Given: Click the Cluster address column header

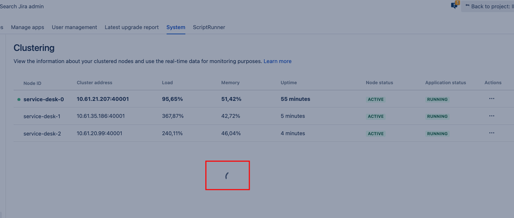Looking at the screenshot, I should tap(94, 83).
